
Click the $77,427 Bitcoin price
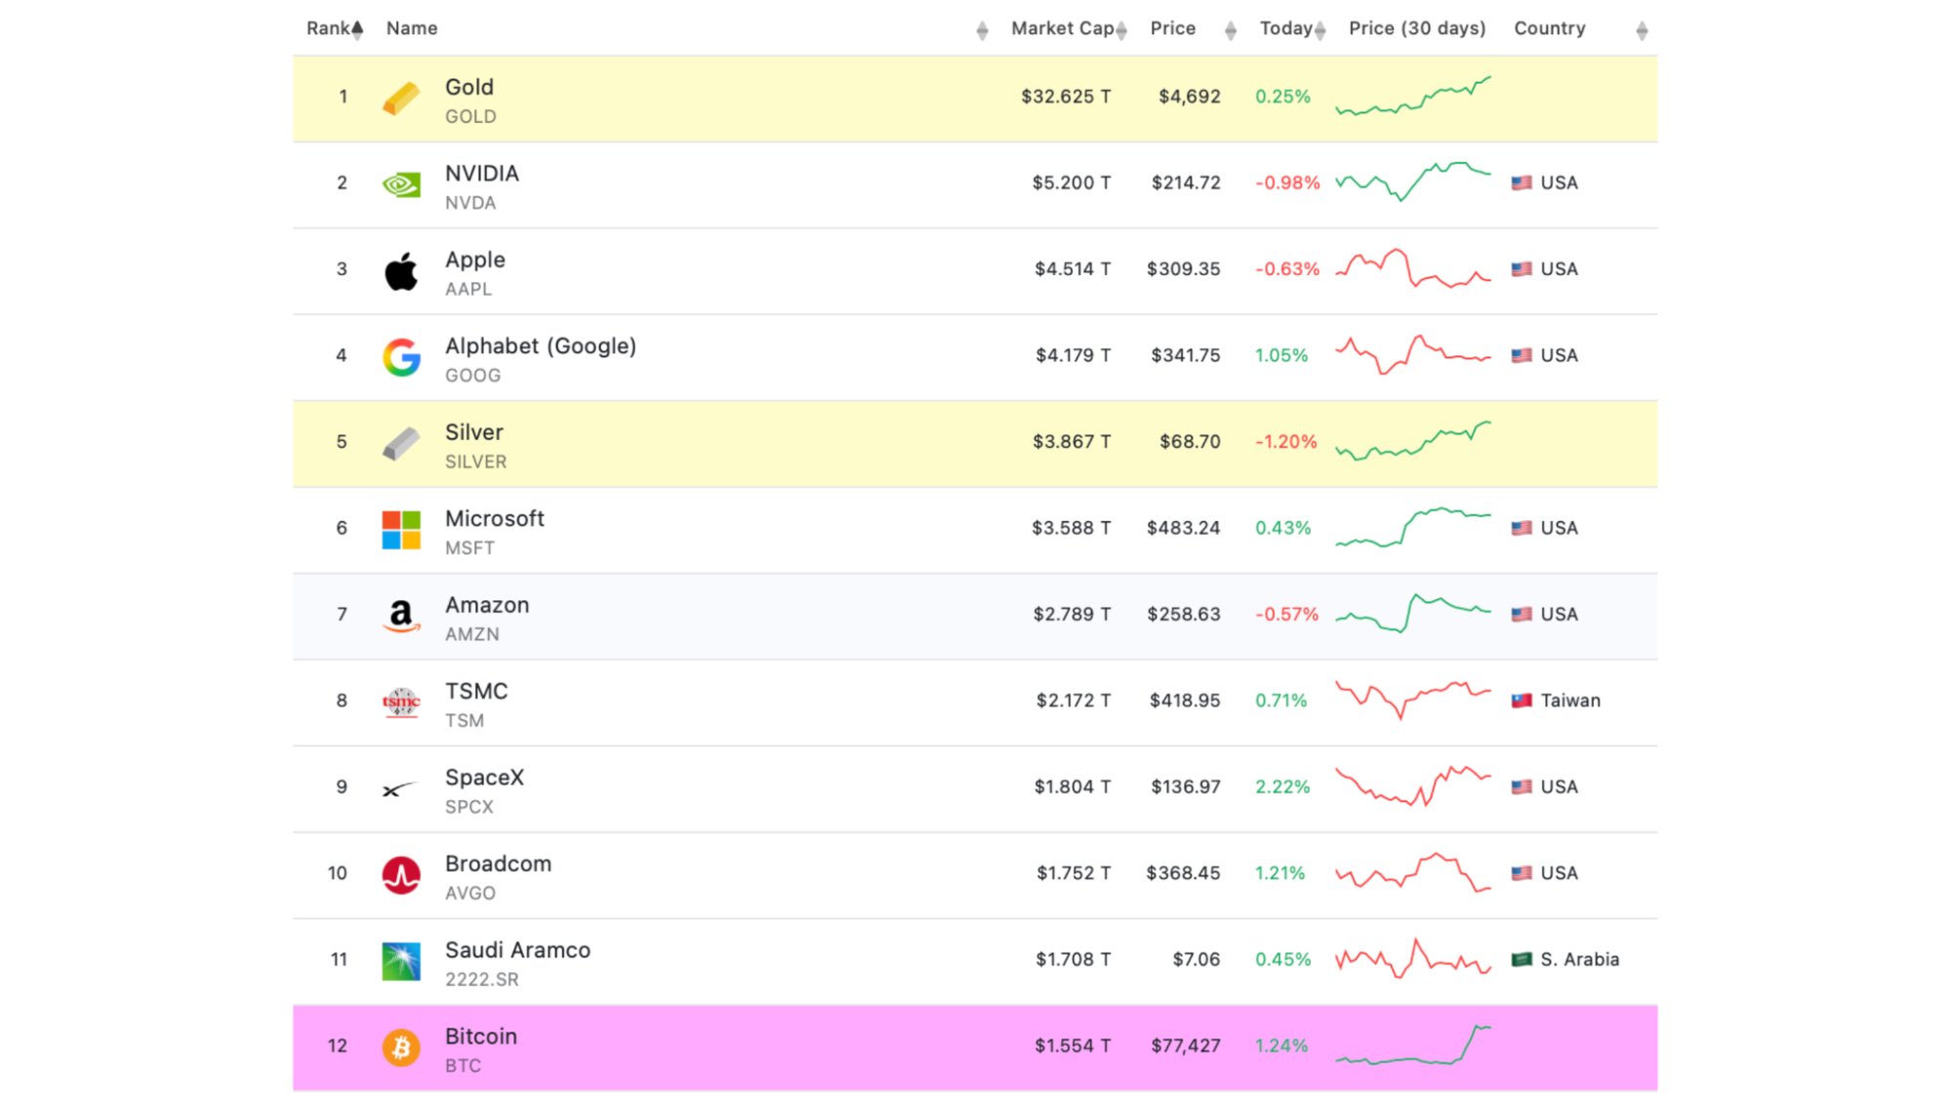pyautogui.click(x=1186, y=1046)
